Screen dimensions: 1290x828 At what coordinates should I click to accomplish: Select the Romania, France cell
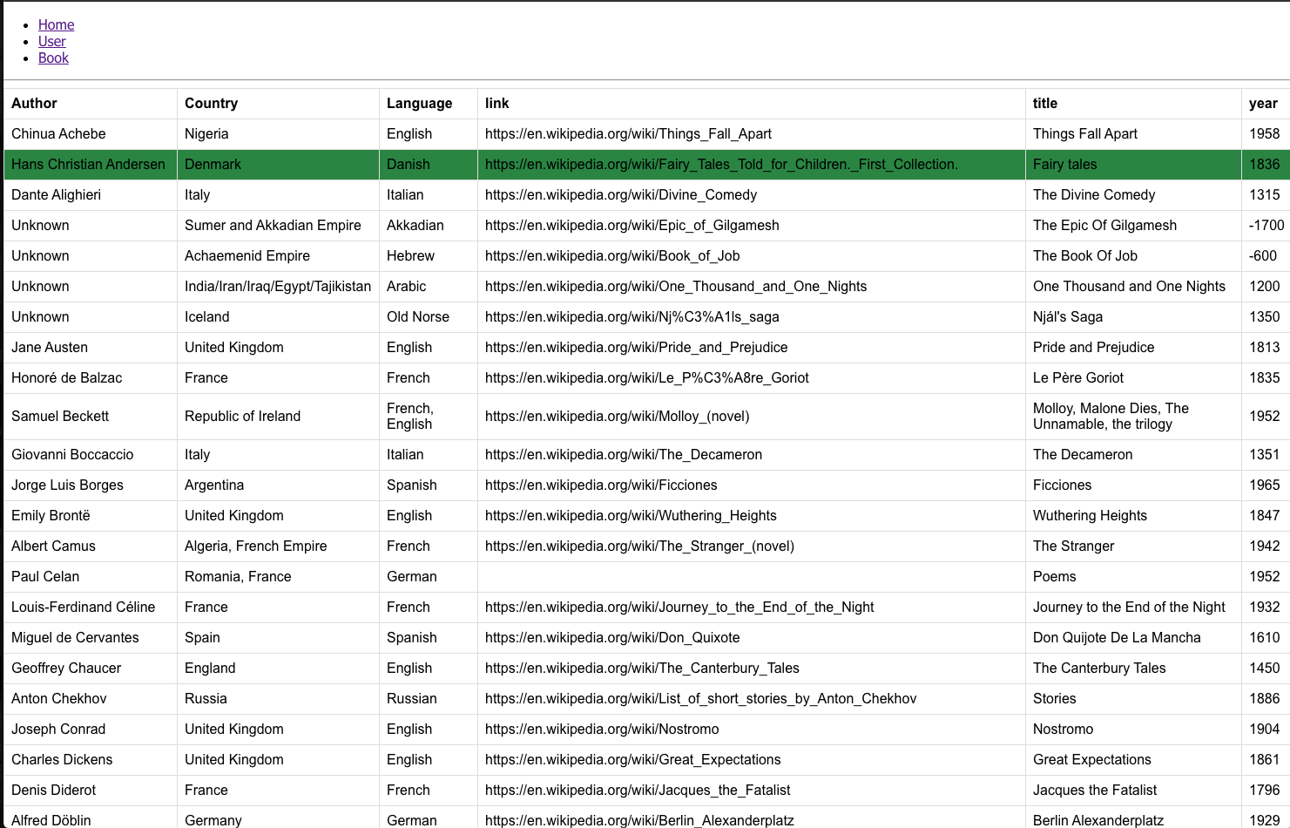[278, 577]
